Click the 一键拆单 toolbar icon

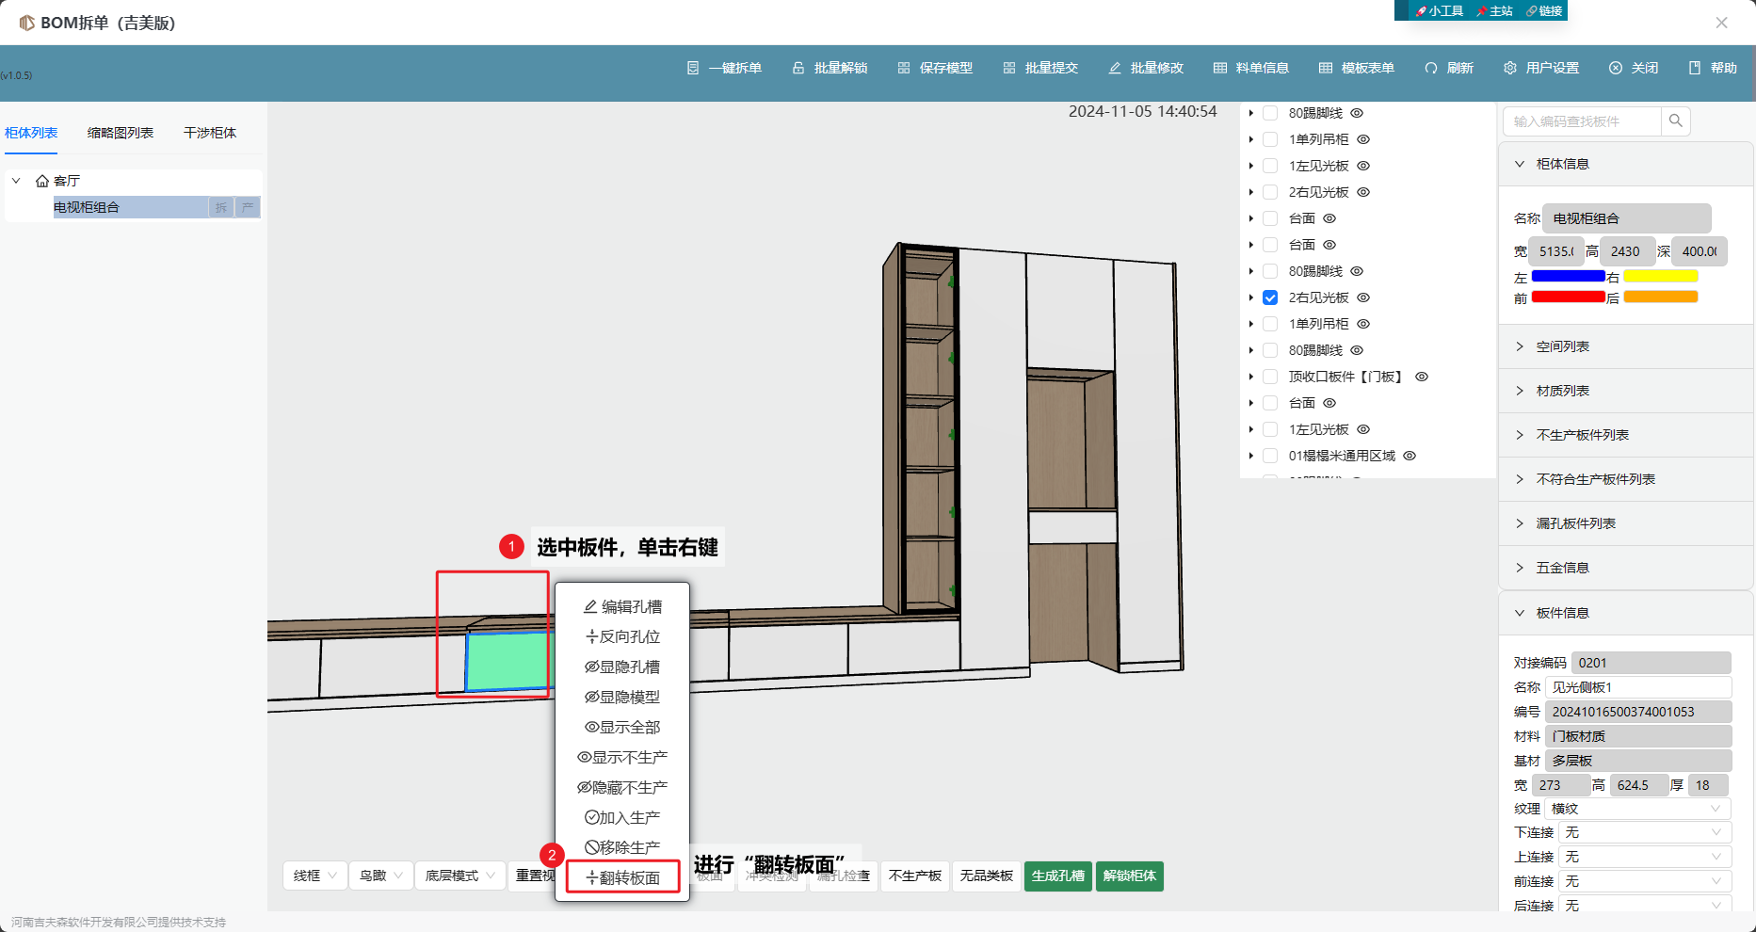(x=693, y=68)
